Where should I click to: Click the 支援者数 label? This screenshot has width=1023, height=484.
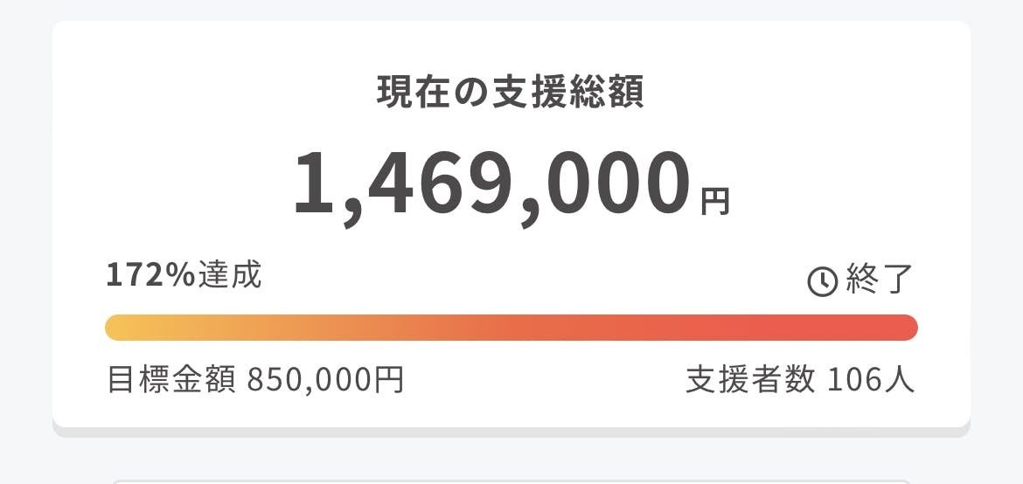(x=750, y=380)
